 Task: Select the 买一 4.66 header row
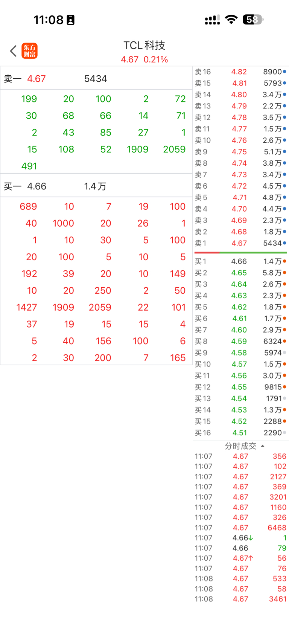point(96,186)
